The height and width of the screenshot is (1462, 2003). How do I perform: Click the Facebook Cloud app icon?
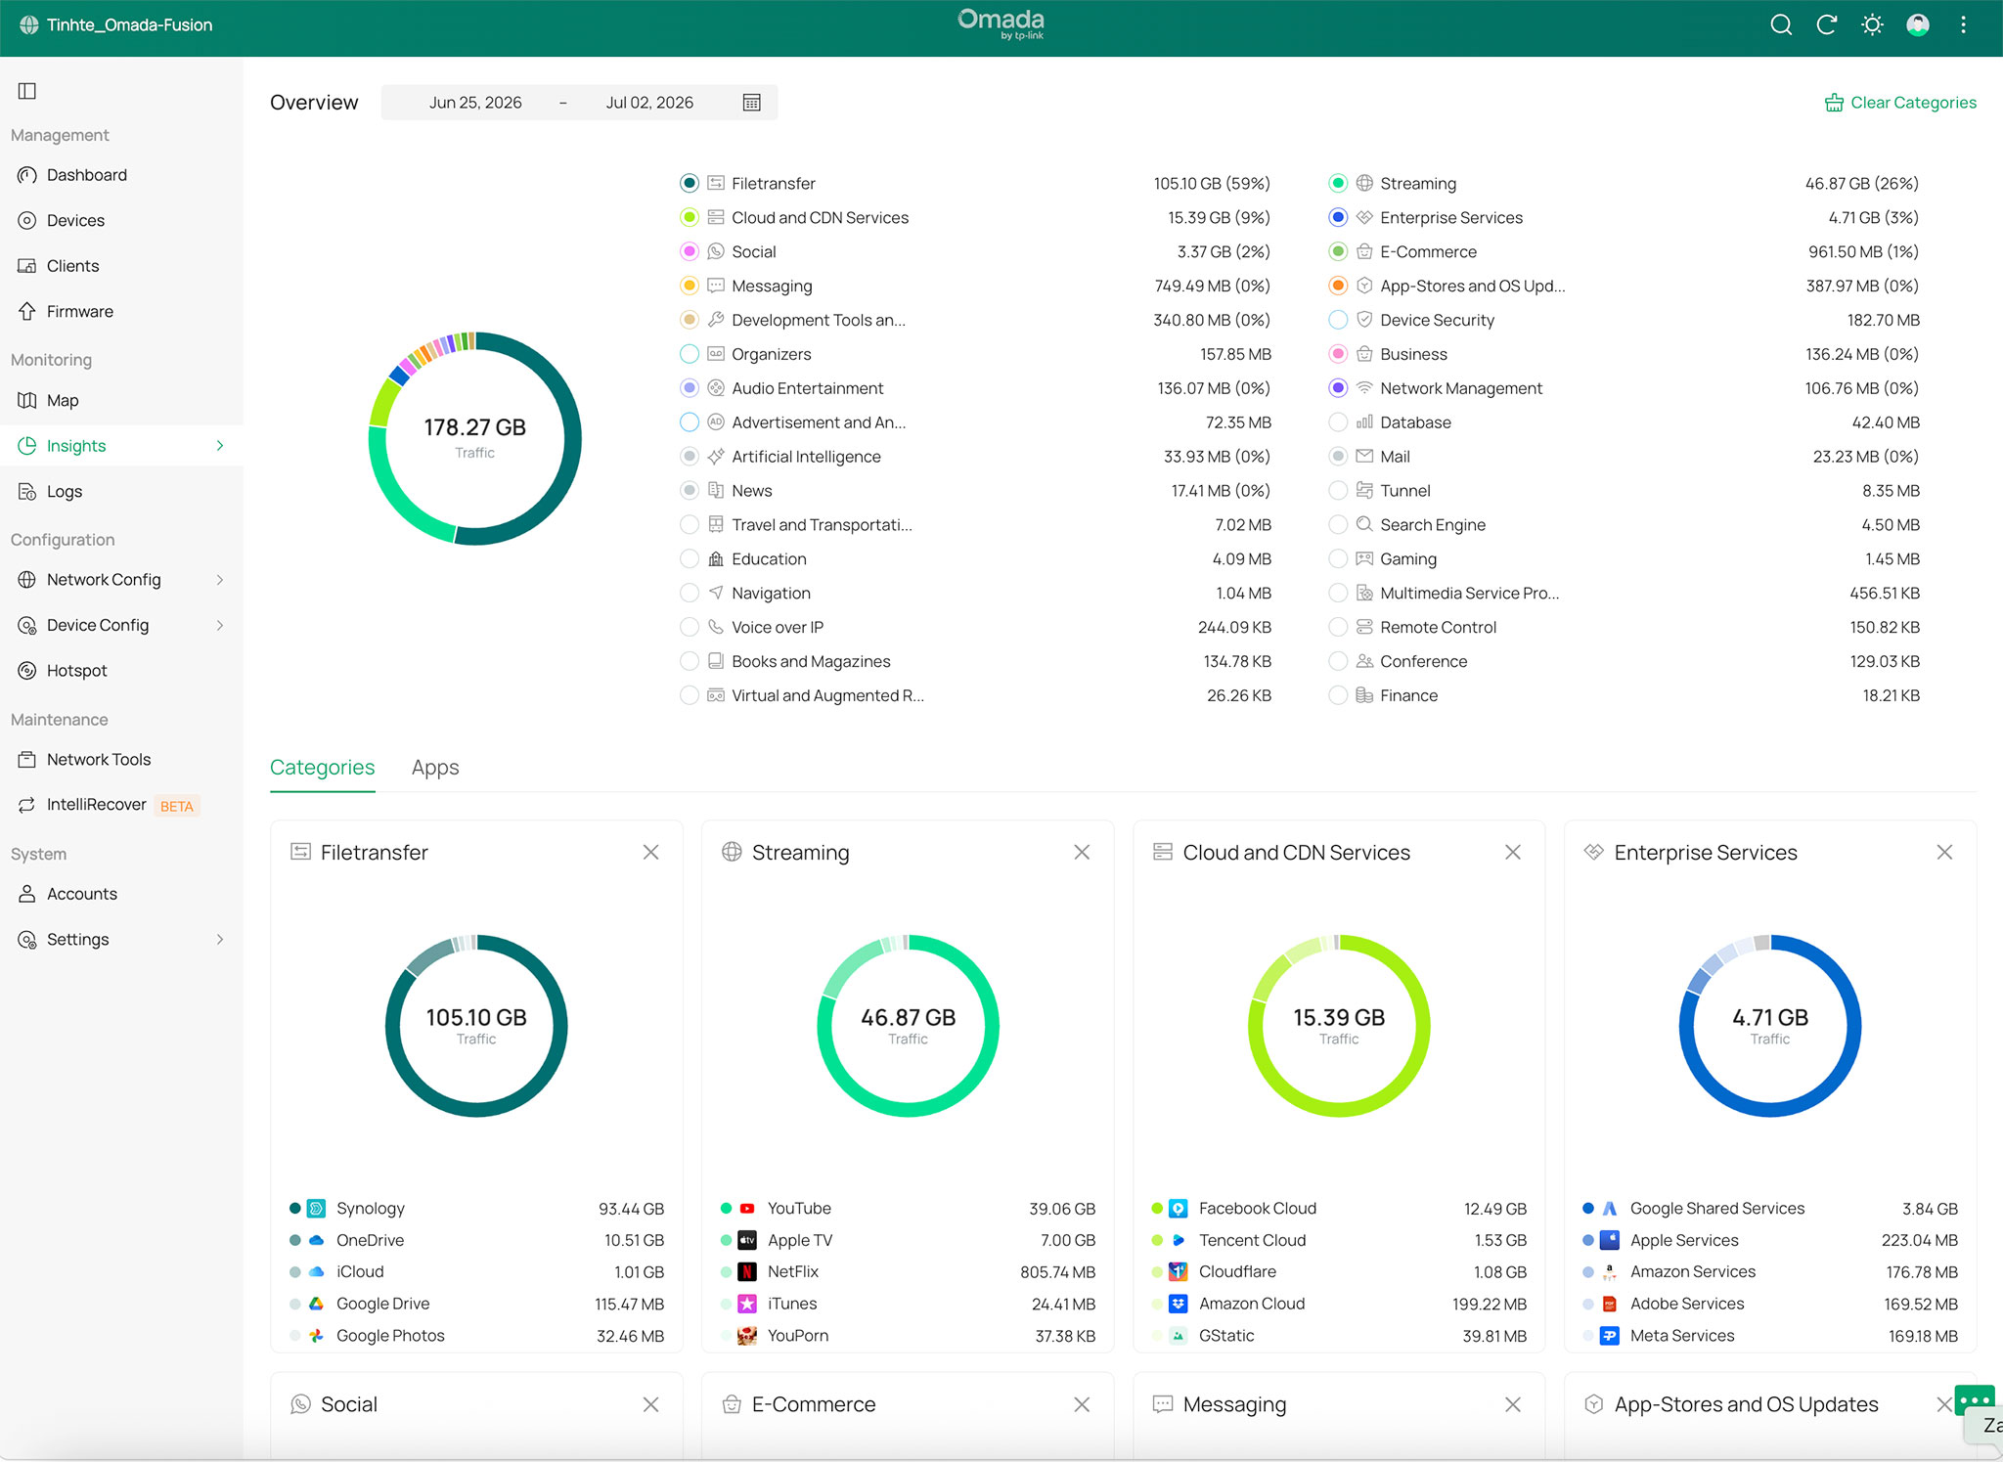tap(1179, 1209)
